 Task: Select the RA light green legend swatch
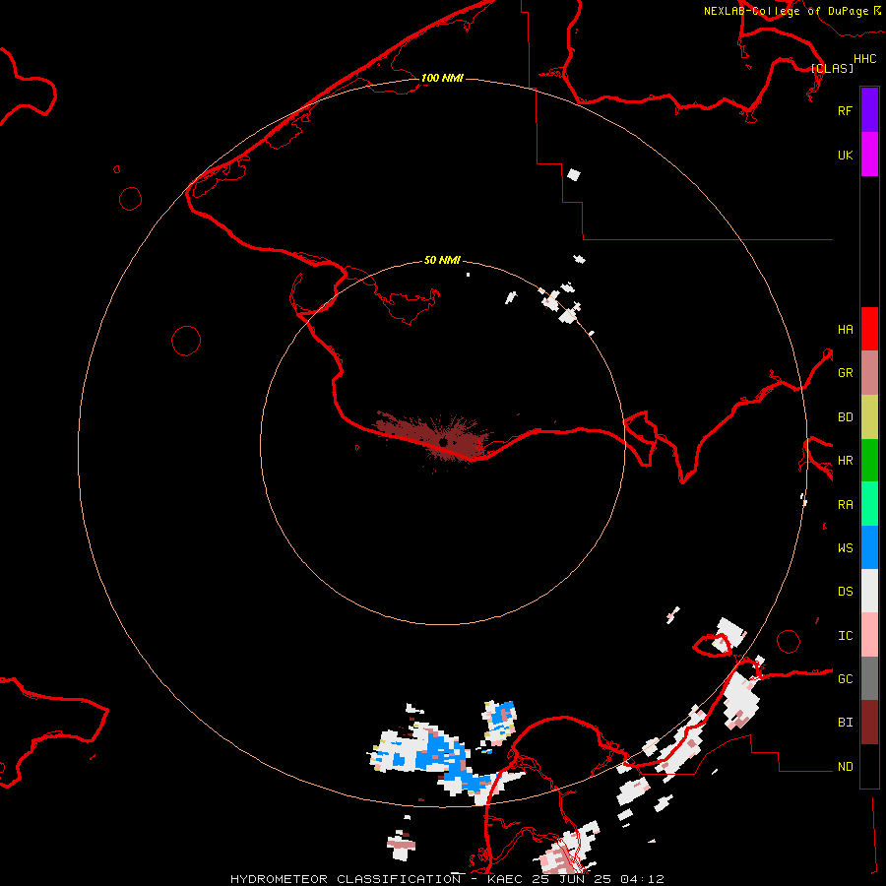(869, 504)
